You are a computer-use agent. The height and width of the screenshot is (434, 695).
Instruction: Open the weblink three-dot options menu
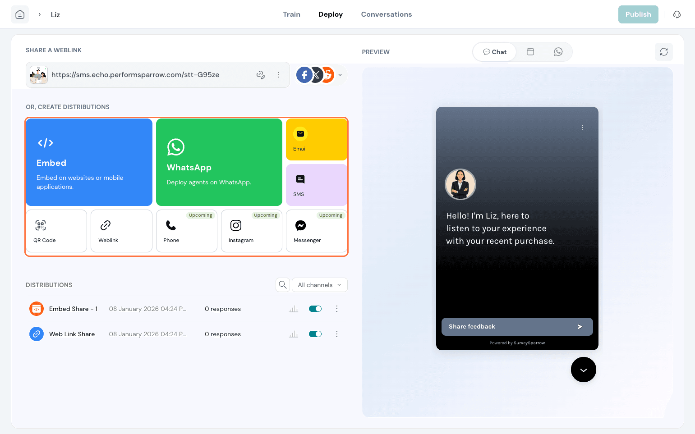[279, 75]
